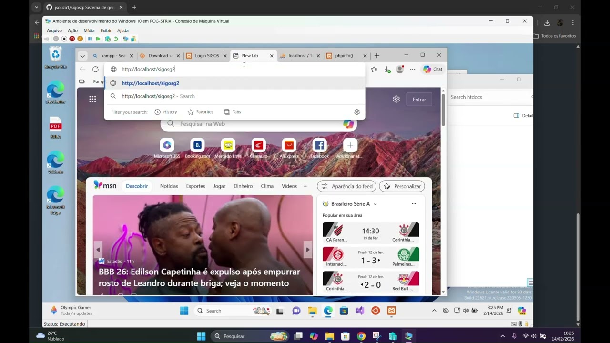Open Edge tab actions dropdown

pos(82,56)
